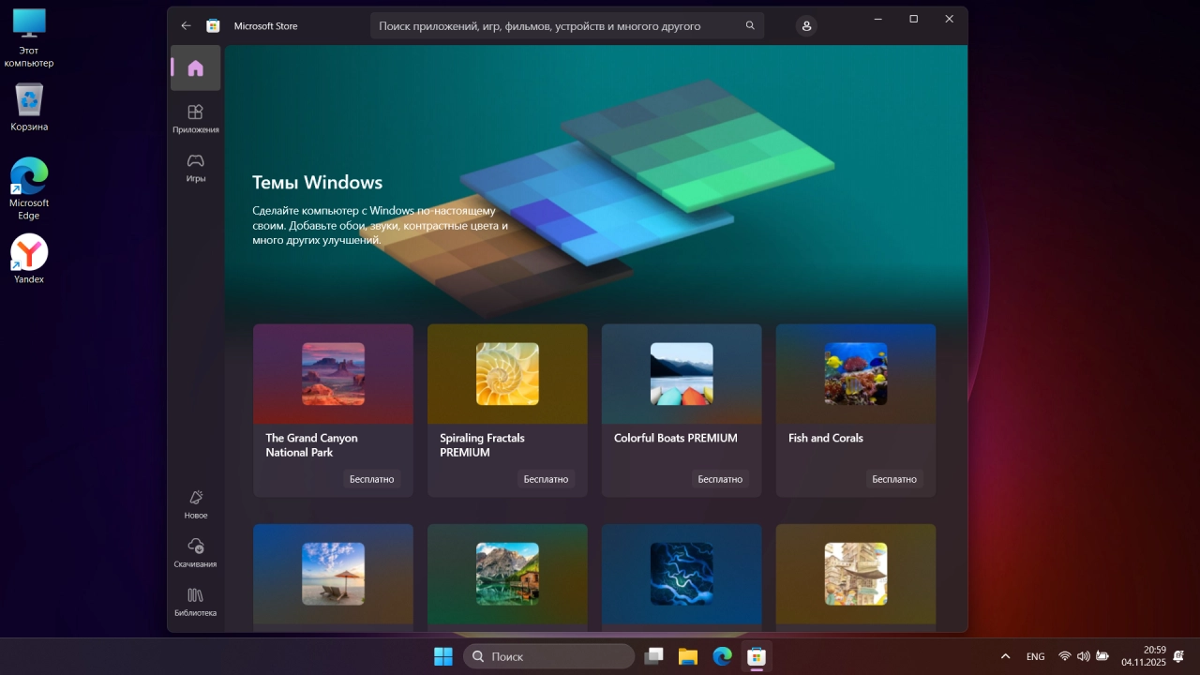Open Colorful Boats PREMIUM theme thumbnail

(682, 374)
